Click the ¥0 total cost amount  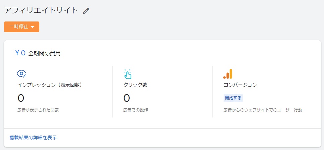pos(20,53)
